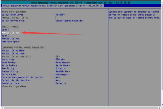Click the bottom Save Configuration entry

click(14, 86)
